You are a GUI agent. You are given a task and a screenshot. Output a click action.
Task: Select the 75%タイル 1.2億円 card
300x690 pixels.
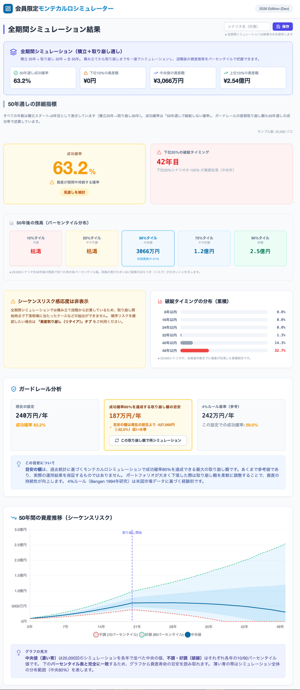204,248
